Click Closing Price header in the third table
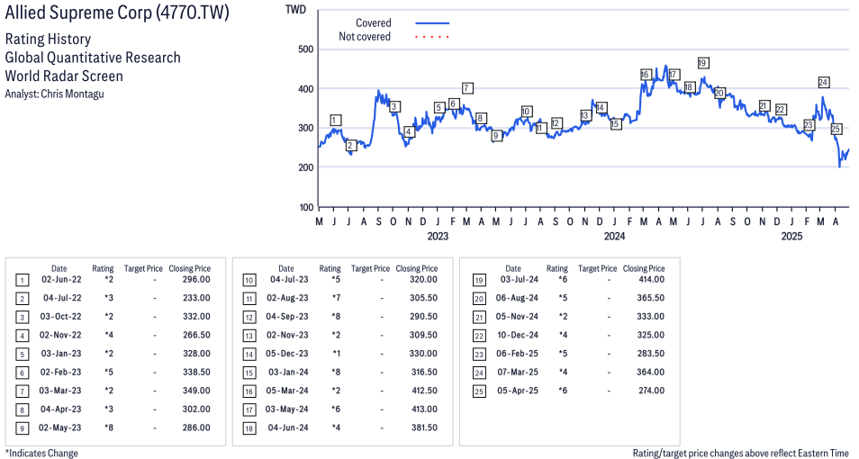The height and width of the screenshot is (459, 859). coord(644,268)
